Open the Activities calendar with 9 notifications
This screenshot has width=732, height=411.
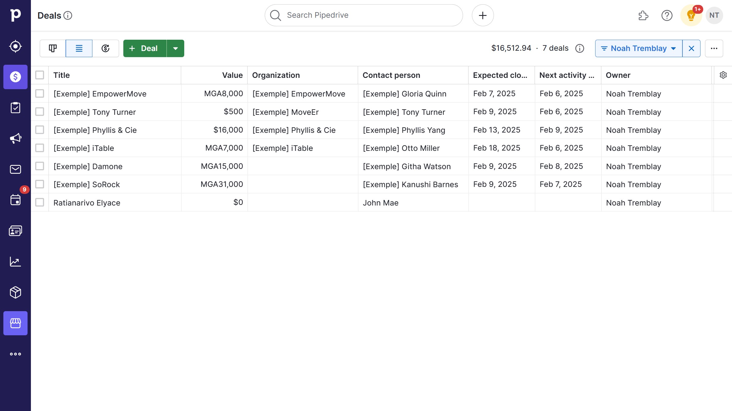(x=15, y=200)
